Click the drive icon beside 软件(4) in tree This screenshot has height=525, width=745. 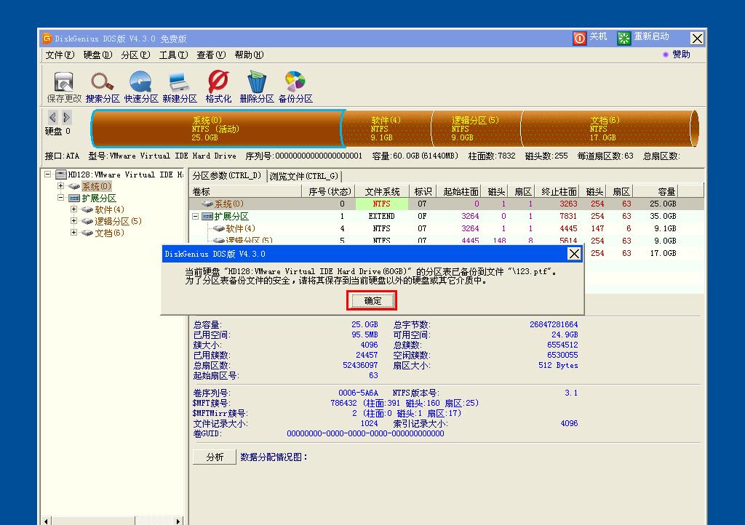(x=87, y=209)
